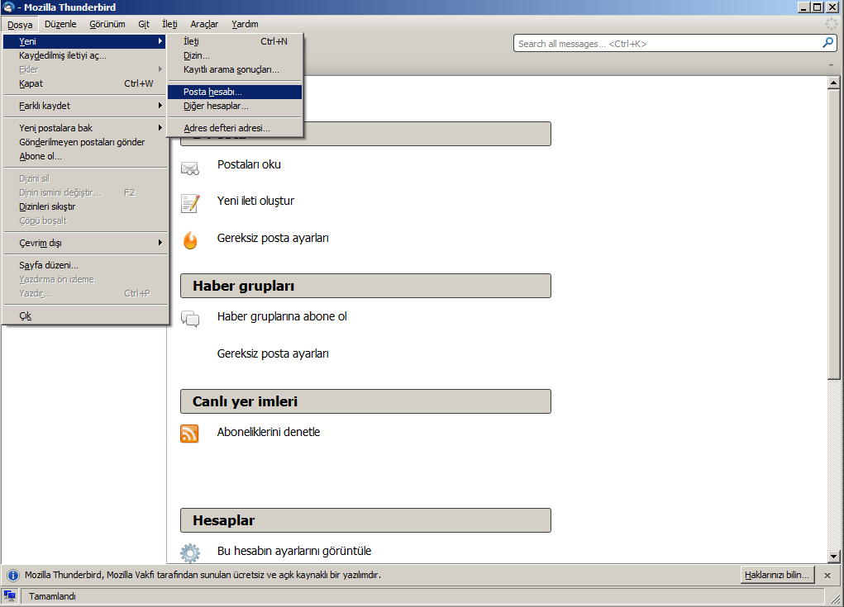Click the junk mail flame icon

tap(190, 239)
